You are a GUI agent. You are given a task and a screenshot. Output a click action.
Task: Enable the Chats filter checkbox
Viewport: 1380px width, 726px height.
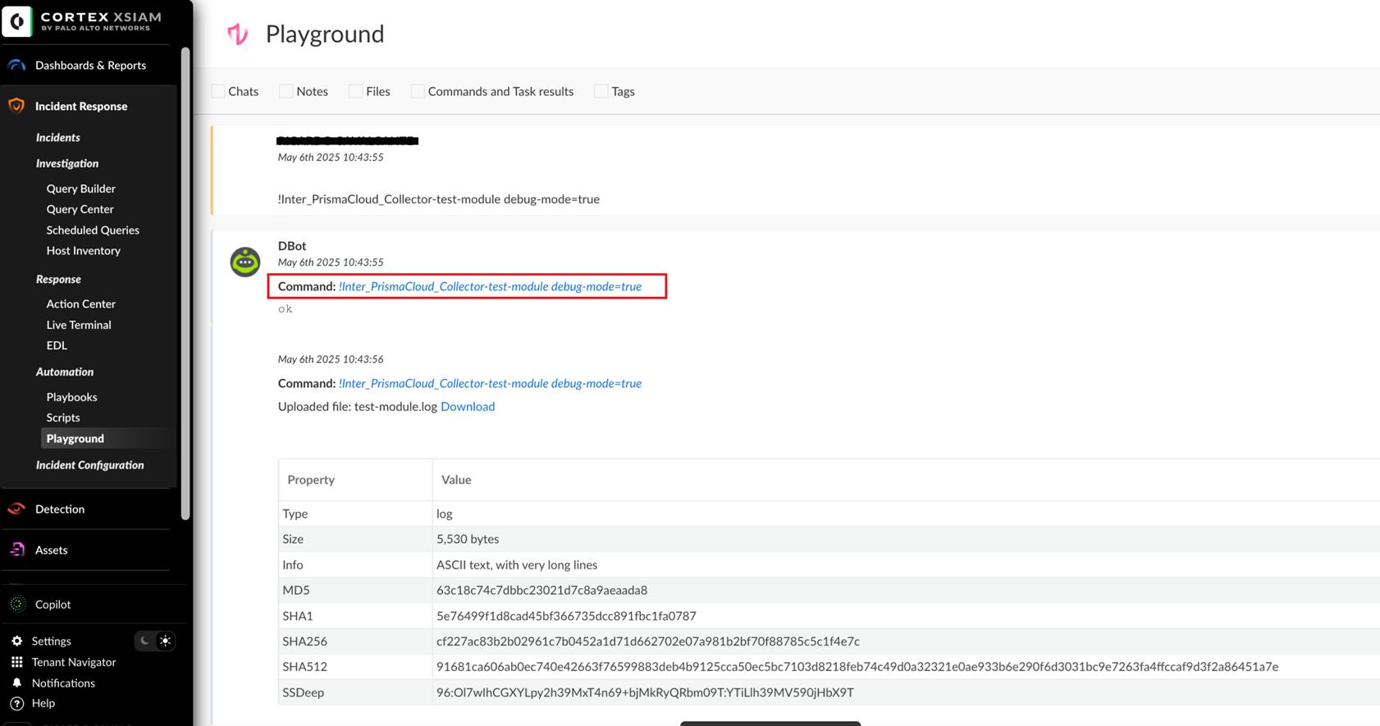218,91
